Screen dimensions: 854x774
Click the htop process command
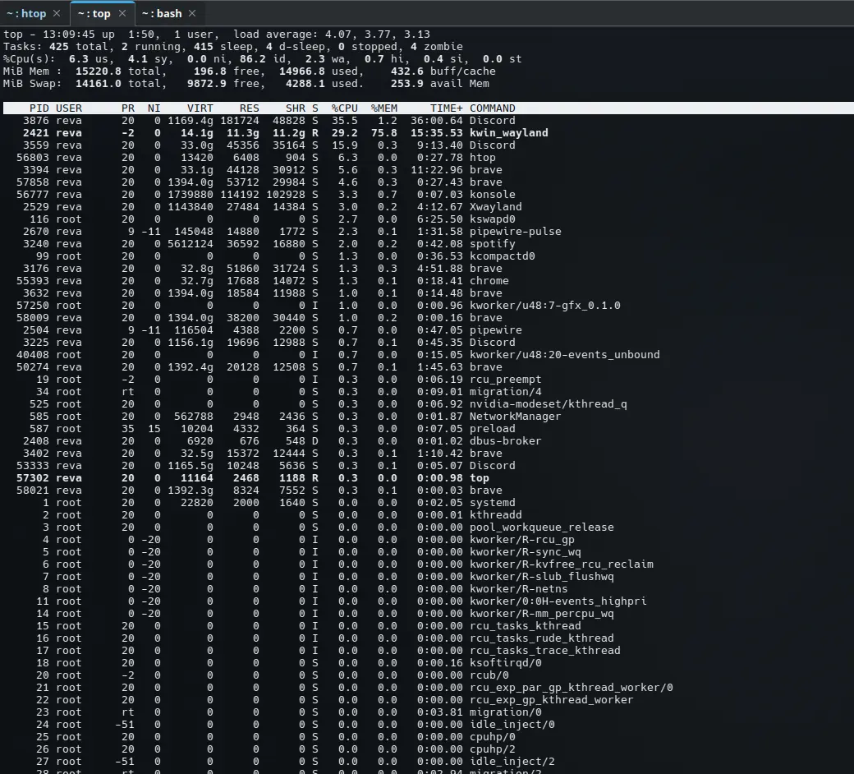[483, 158]
